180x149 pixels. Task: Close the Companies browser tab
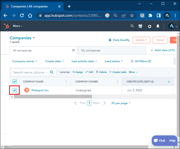pos(59,7)
